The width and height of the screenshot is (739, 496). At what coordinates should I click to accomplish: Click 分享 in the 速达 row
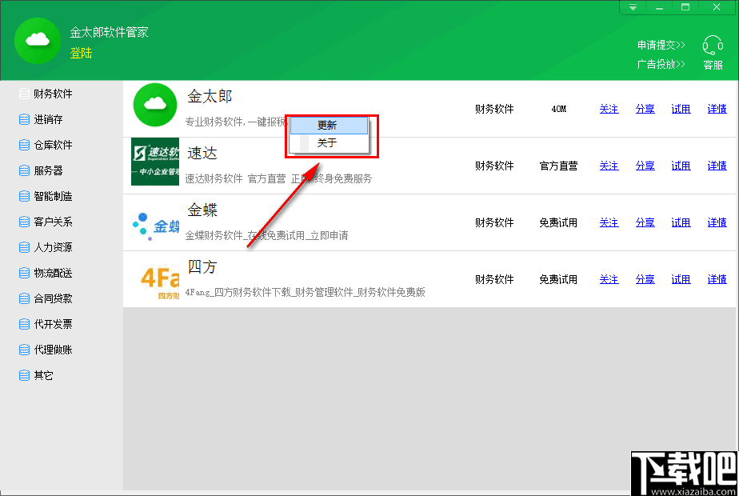pyautogui.click(x=645, y=166)
